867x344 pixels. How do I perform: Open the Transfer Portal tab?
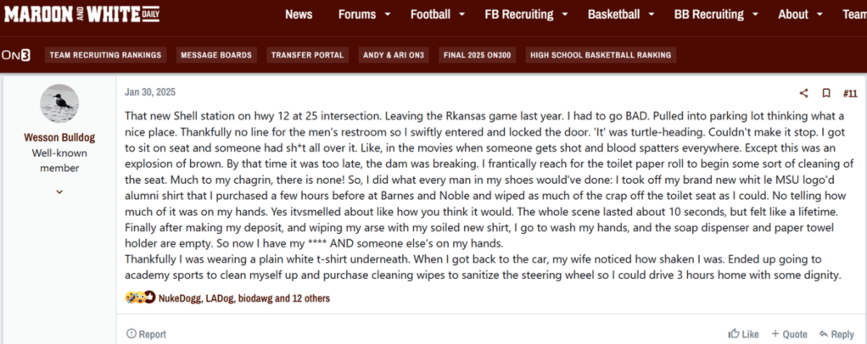click(x=307, y=55)
